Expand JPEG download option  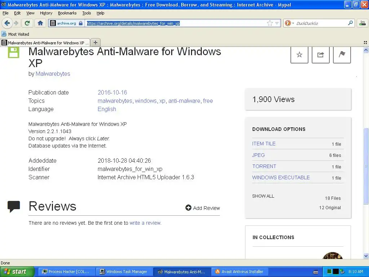point(258,155)
